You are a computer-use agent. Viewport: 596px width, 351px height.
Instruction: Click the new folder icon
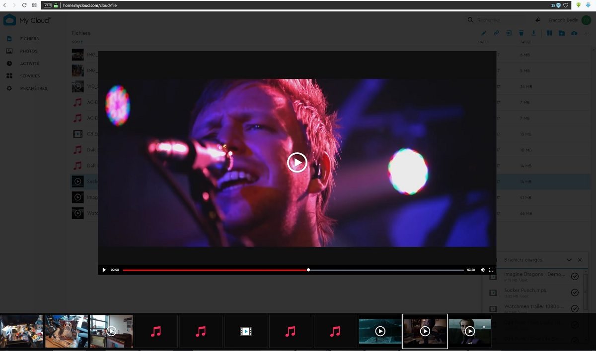(561, 33)
